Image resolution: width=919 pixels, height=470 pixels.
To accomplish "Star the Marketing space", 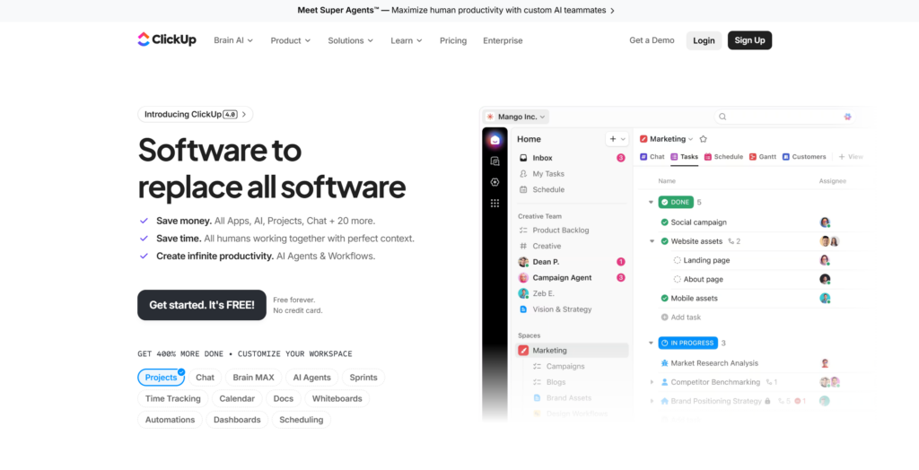I will [704, 139].
